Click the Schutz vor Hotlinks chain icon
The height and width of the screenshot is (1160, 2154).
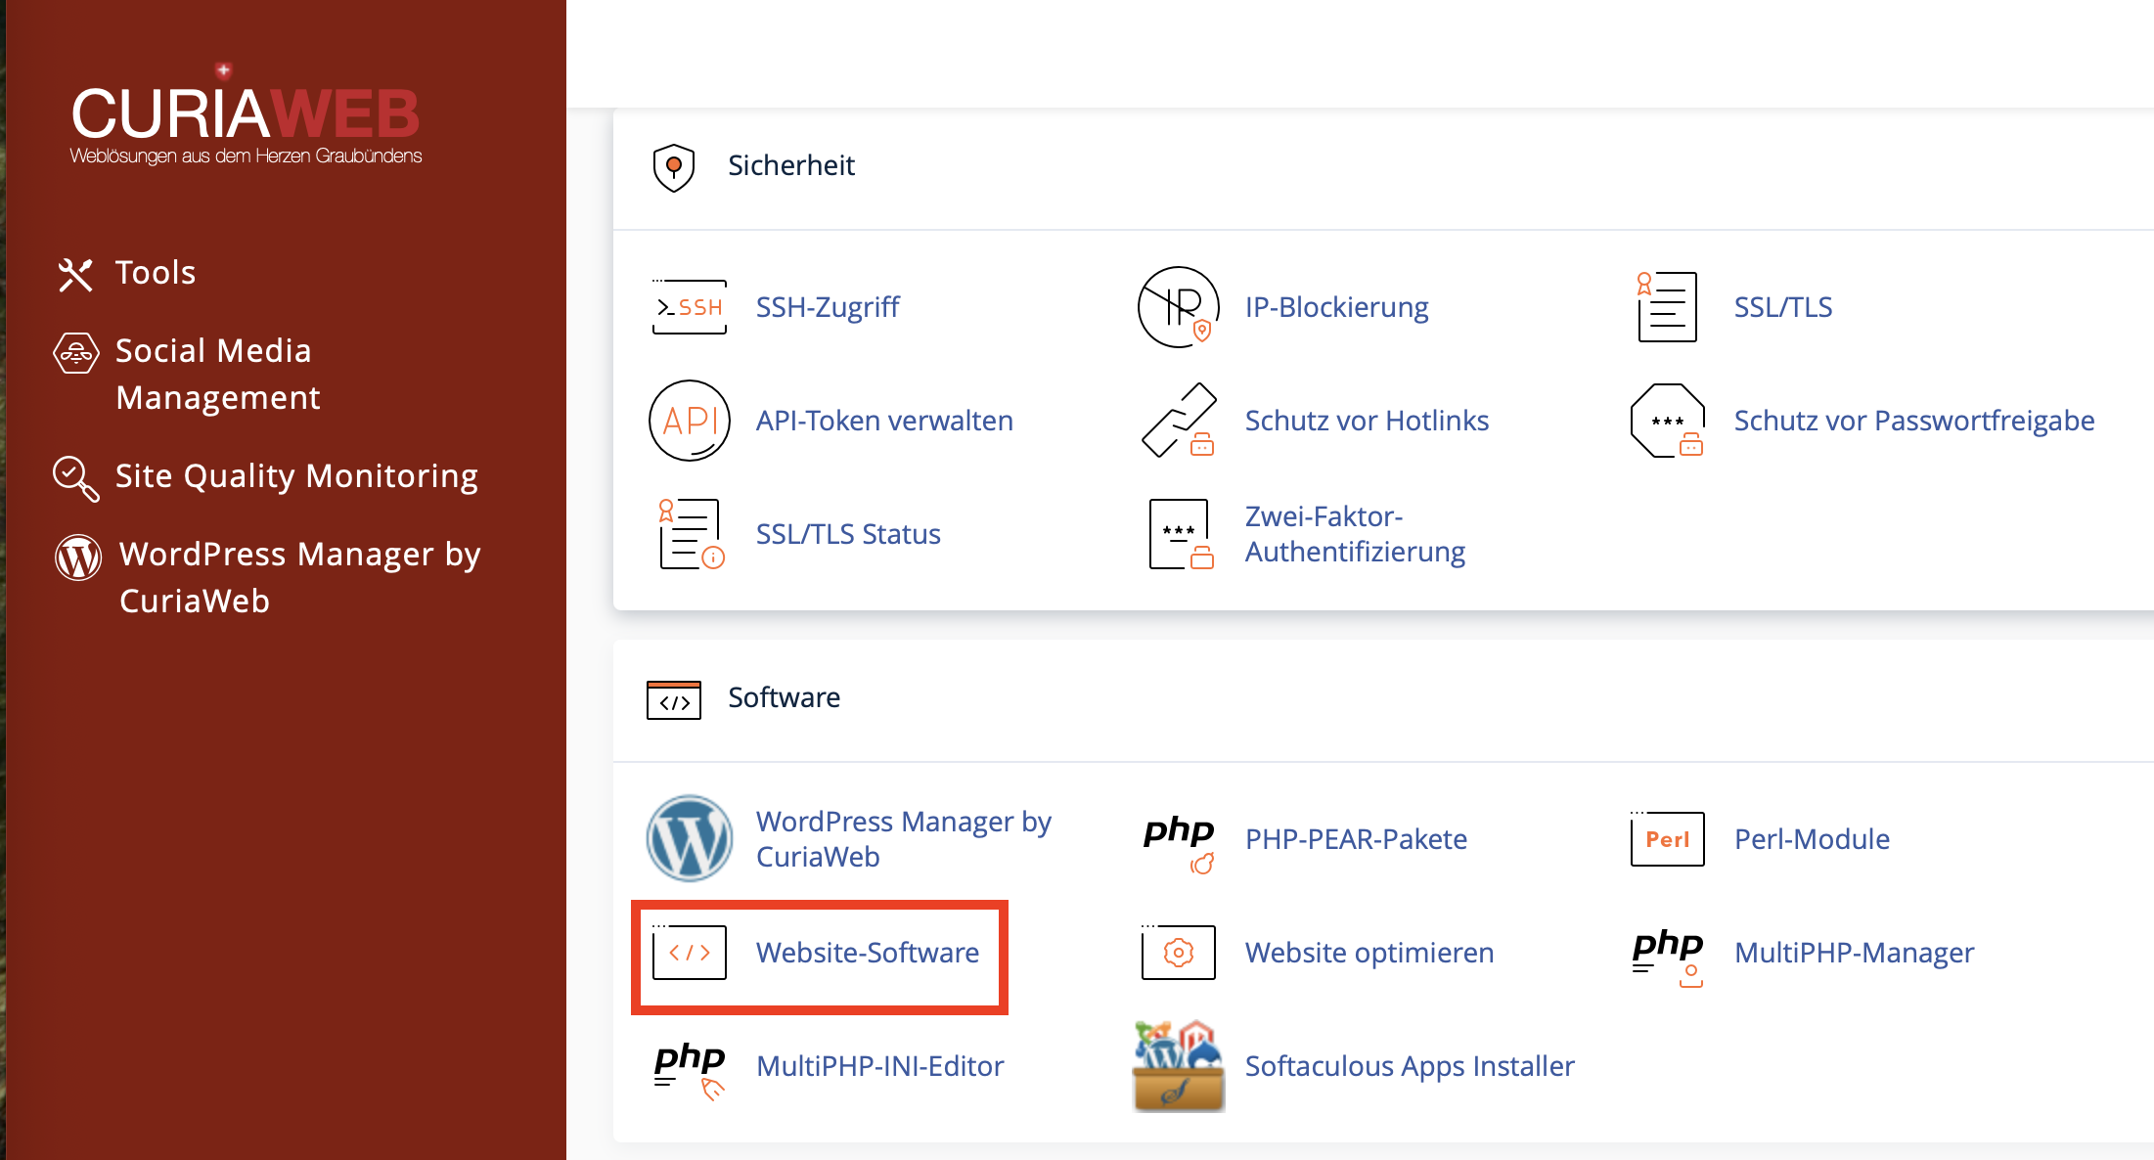pyautogui.click(x=1178, y=421)
